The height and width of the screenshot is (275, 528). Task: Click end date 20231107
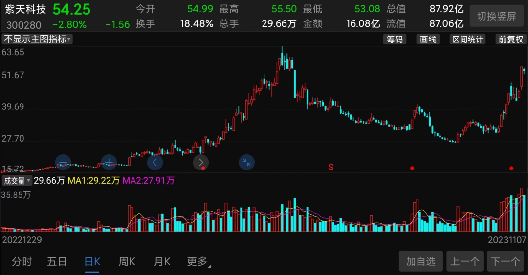click(507, 240)
